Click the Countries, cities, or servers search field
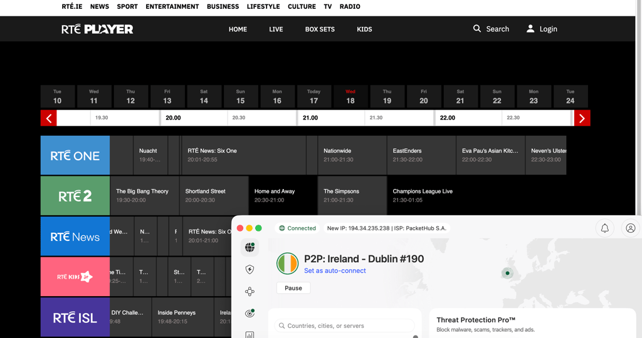The image size is (642, 338). (345, 325)
